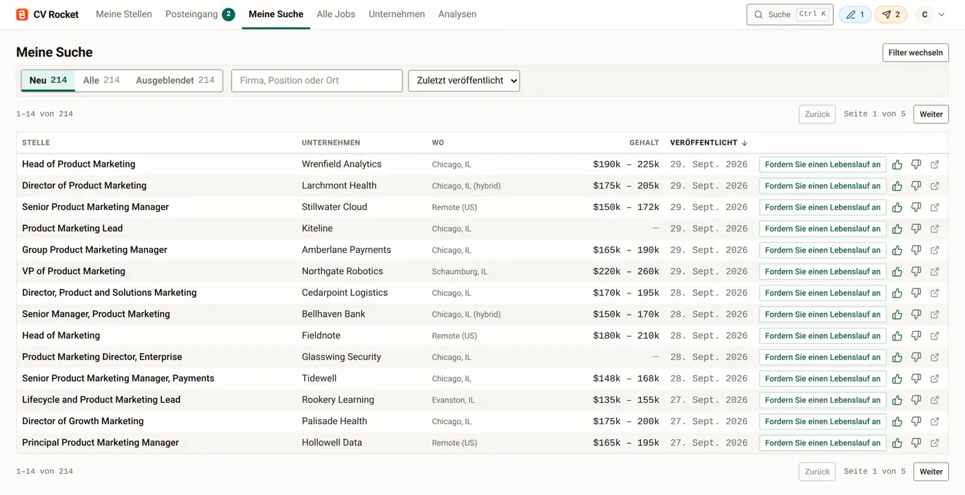The image size is (965, 495).
Task: Go to Meine Stellen in navigation
Action: [x=124, y=14]
